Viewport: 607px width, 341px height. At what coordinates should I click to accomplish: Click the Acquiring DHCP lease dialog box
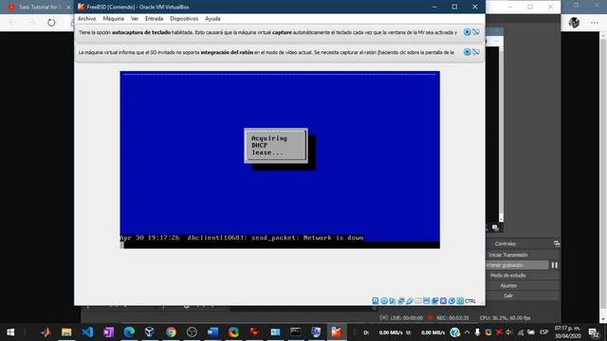276,145
